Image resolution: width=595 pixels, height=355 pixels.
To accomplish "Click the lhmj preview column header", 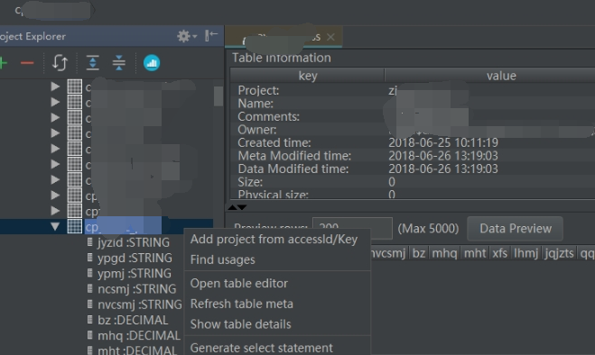I will (525, 252).
